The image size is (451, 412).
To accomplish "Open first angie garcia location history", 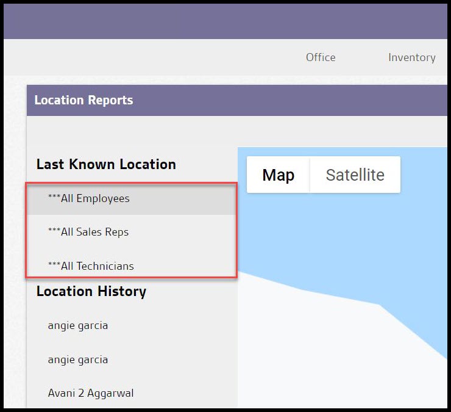I will (x=78, y=325).
